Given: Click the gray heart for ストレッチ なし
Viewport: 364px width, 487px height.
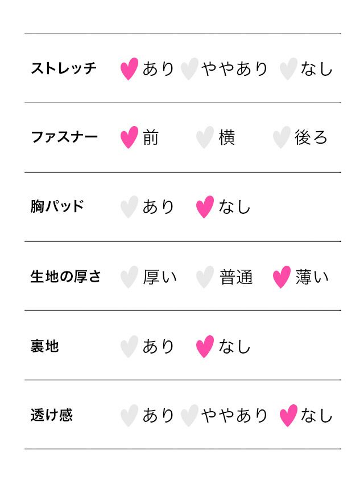Looking at the screenshot, I should point(288,69).
